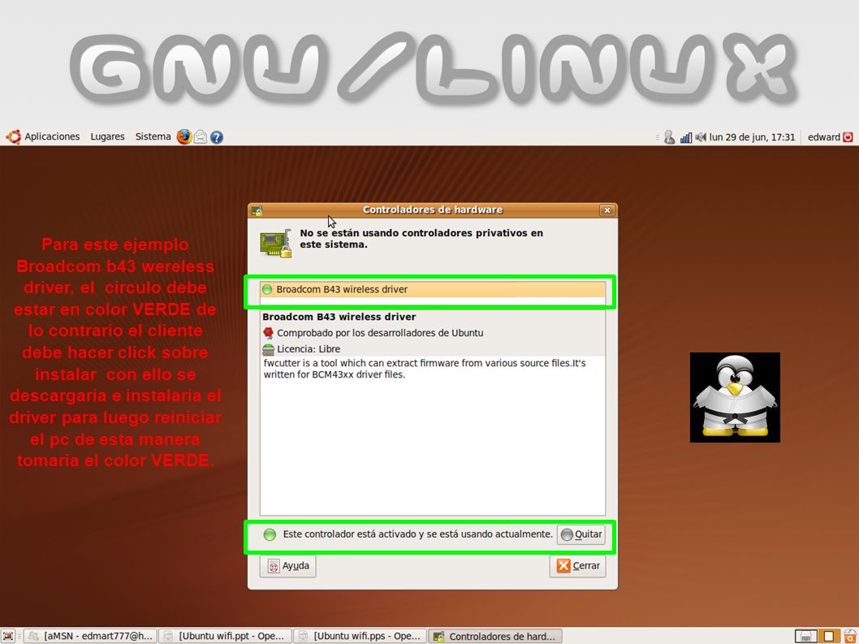Open the Lugares menu
Screen dimensions: 859x644
click(107, 136)
